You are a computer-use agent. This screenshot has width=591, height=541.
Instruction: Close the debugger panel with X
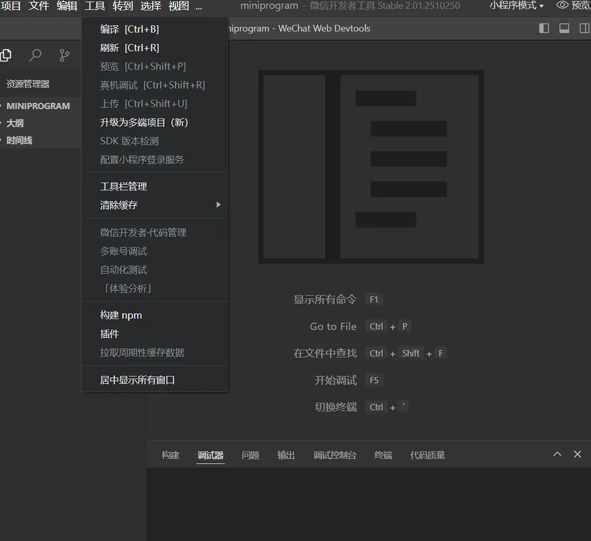click(x=578, y=454)
